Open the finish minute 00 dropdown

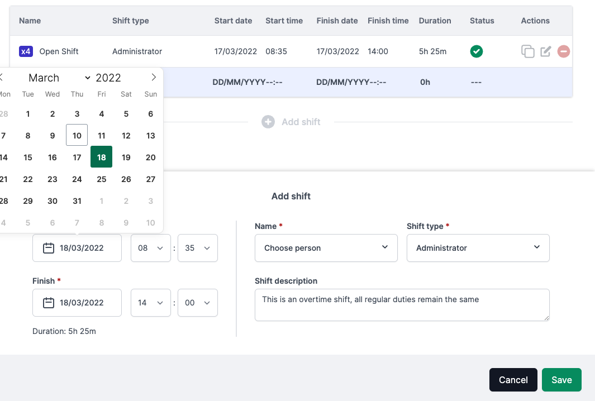tap(197, 303)
